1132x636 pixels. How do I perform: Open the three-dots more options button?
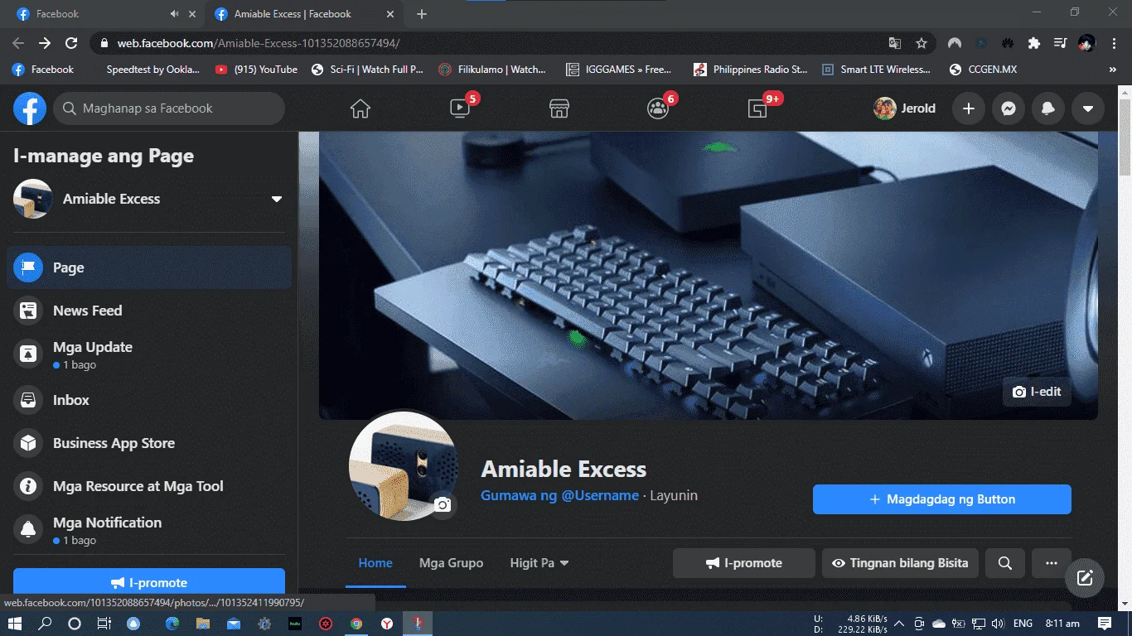(1052, 563)
